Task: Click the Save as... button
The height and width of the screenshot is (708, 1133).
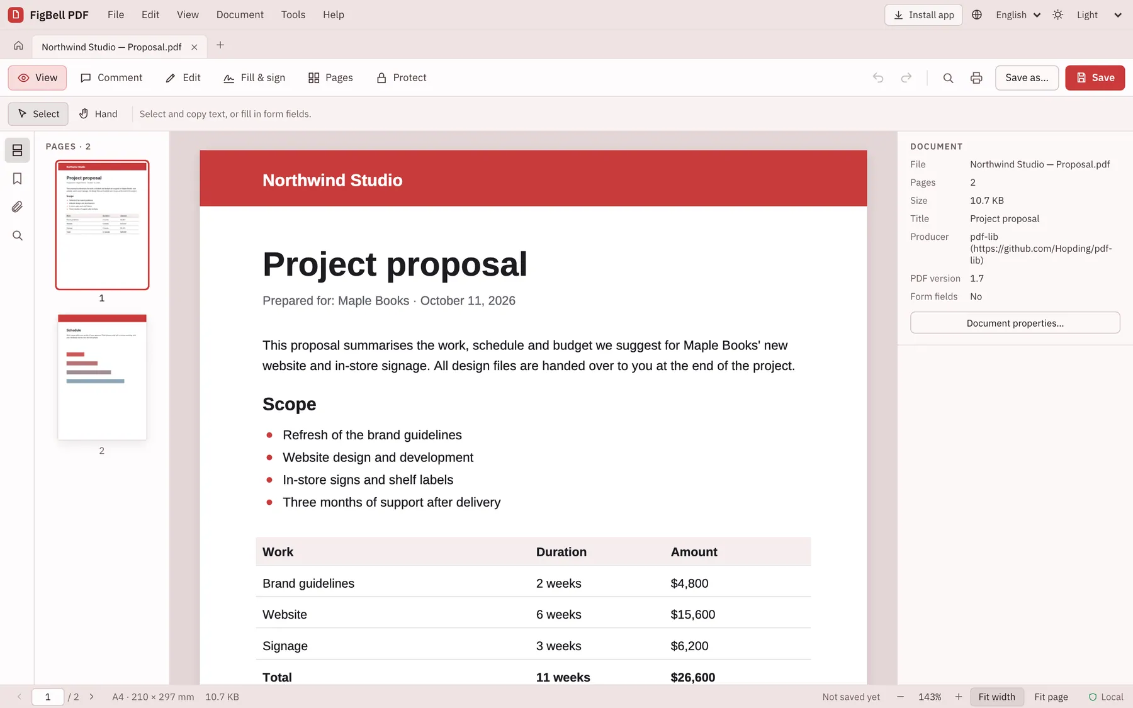Action: coord(1027,77)
